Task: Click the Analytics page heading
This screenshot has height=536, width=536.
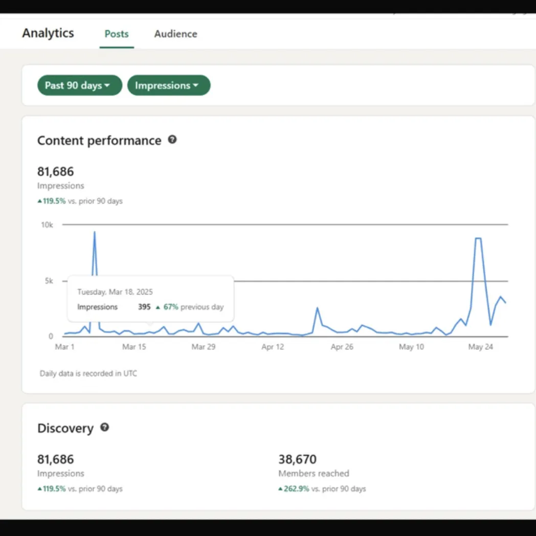Action: (x=48, y=33)
